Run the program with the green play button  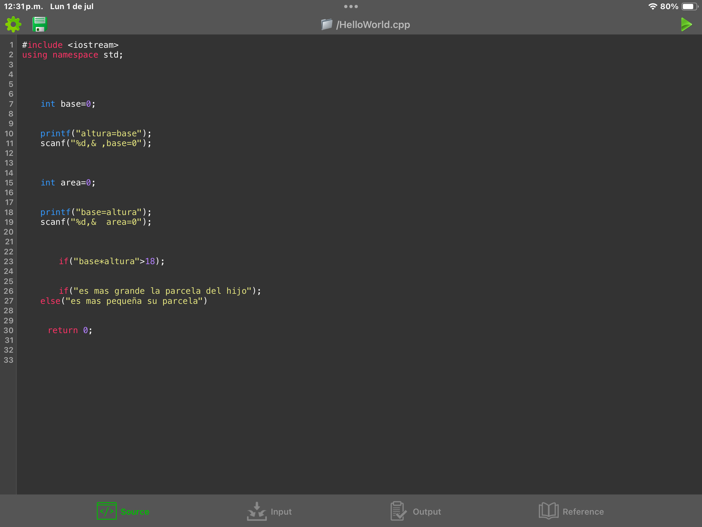tap(686, 24)
